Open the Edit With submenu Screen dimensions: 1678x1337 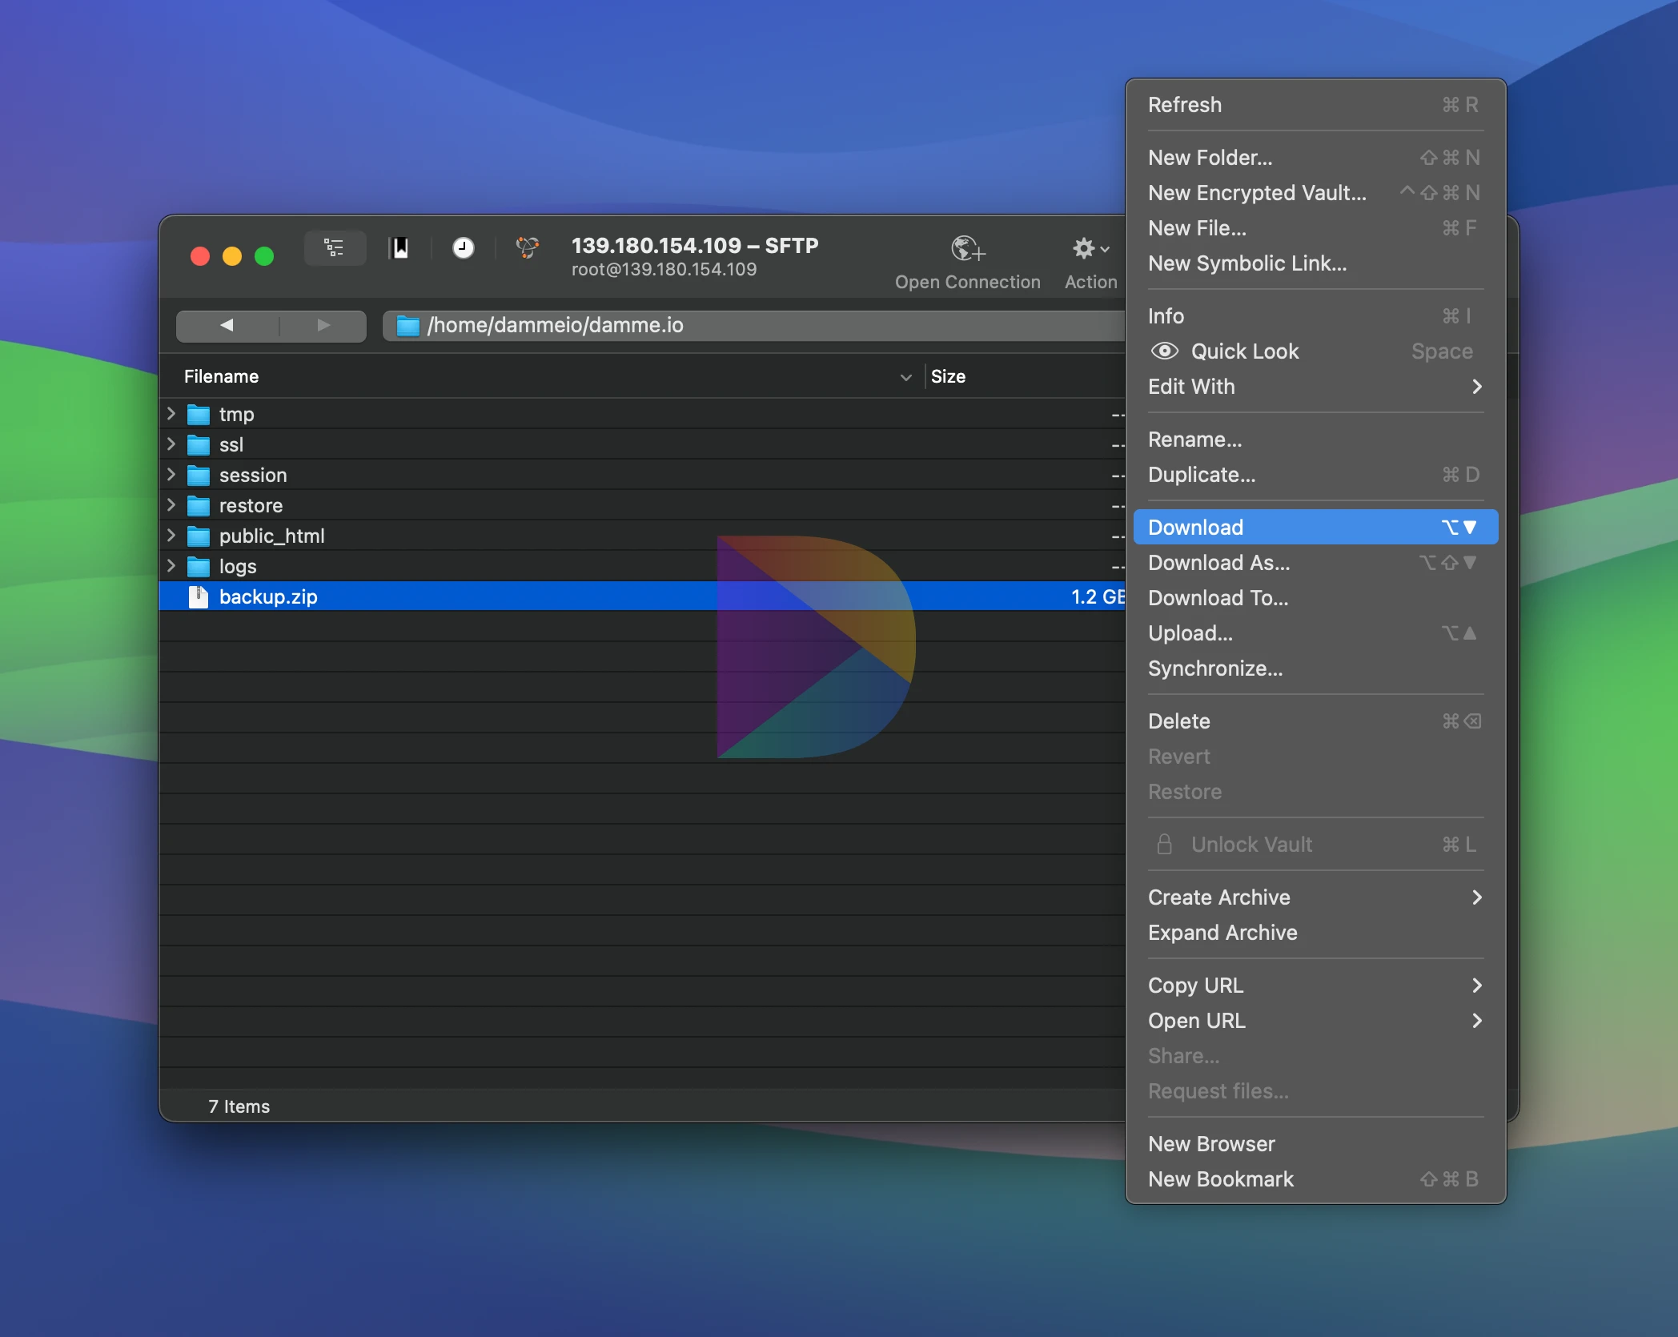click(1315, 387)
